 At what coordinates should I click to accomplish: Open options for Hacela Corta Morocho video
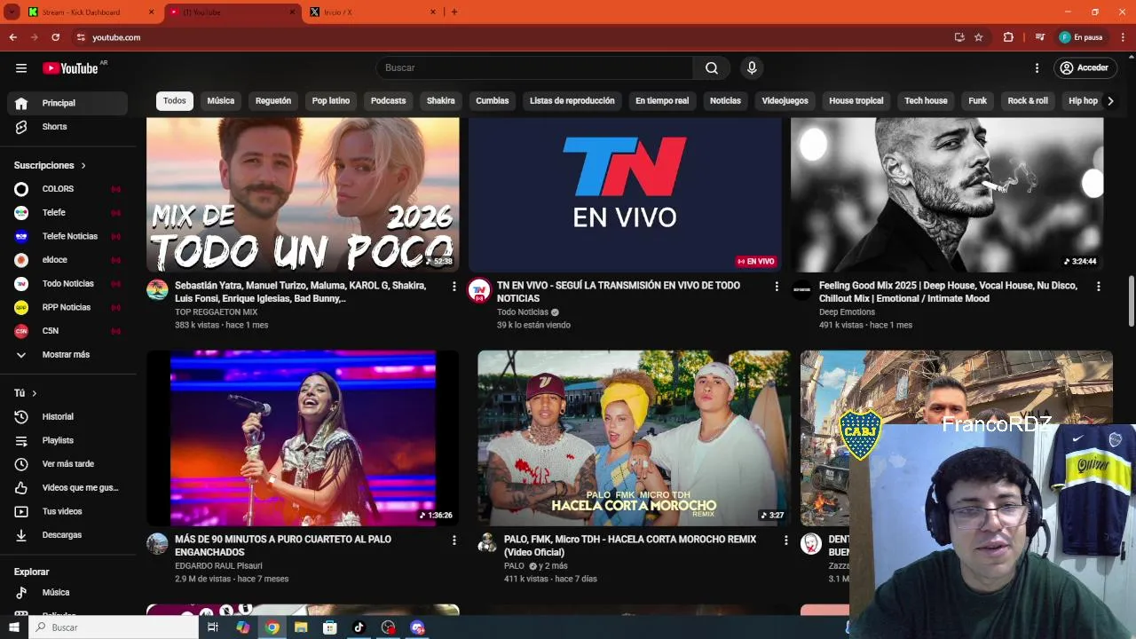[x=785, y=540]
